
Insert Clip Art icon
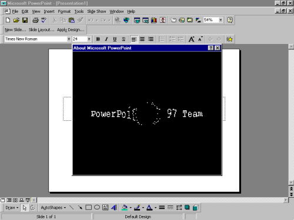[x=162, y=20]
